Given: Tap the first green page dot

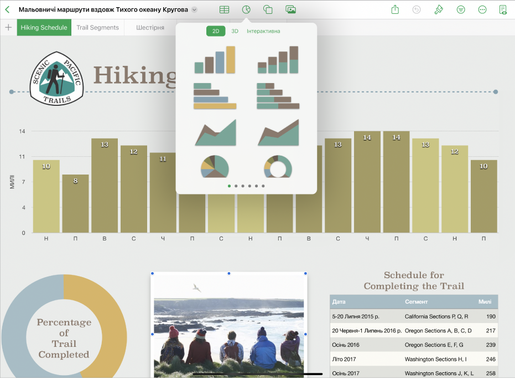Looking at the screenshot, I should coord(229,186).
